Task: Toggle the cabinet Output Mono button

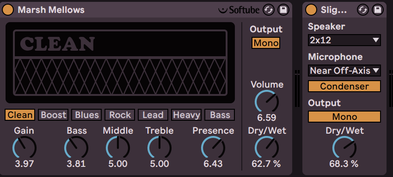Action: [x=344, y=117]
